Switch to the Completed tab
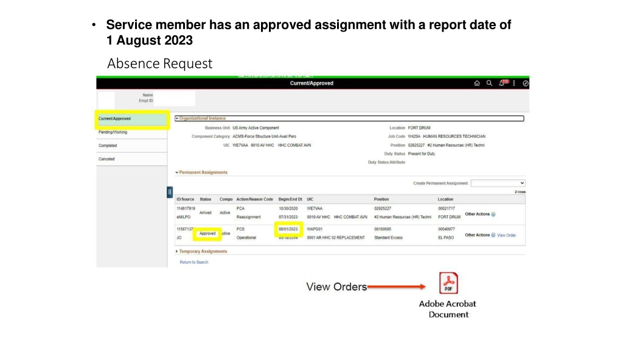 (131, 146)
